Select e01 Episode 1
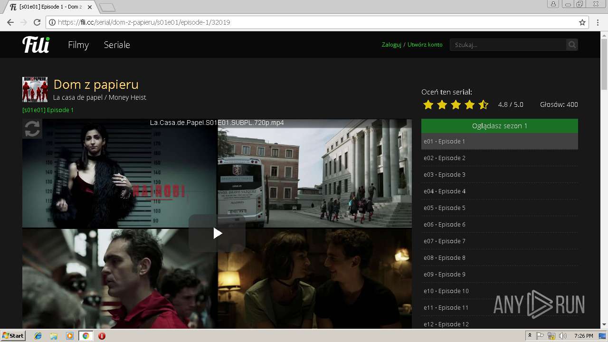The width and height of the screenshot is (608, 342). tap(500, 141)
